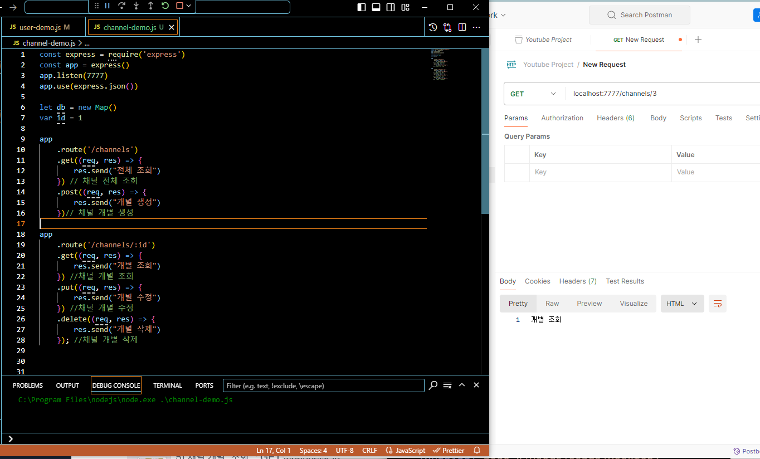This screenshot has height=459, width=760.
Task: Toggle the bottom panel layout icon
Action: pyautogui.click(x=376, y=7)
